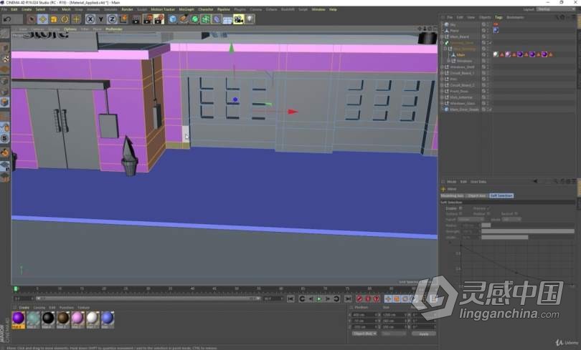Select the Main object in Object Manager

point(460,54)
